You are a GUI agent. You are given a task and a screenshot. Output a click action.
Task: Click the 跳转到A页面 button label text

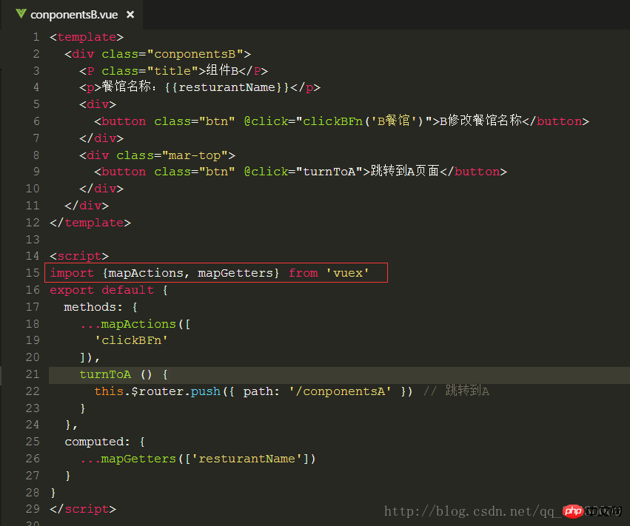tap(405, 172)
